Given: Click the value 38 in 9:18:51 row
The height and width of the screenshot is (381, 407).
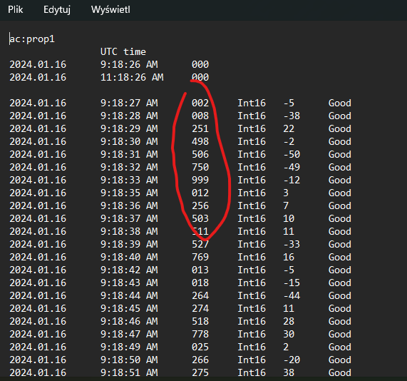Looking at the screenshot, I should [x=289, y=372].
